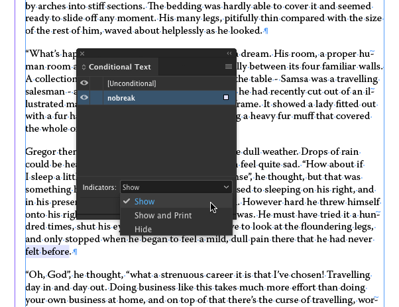Toggle visibility eye for Unconditional

click(84, 83)
